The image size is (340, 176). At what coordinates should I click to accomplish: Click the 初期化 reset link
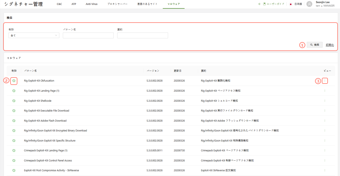(x=330, y=45)
